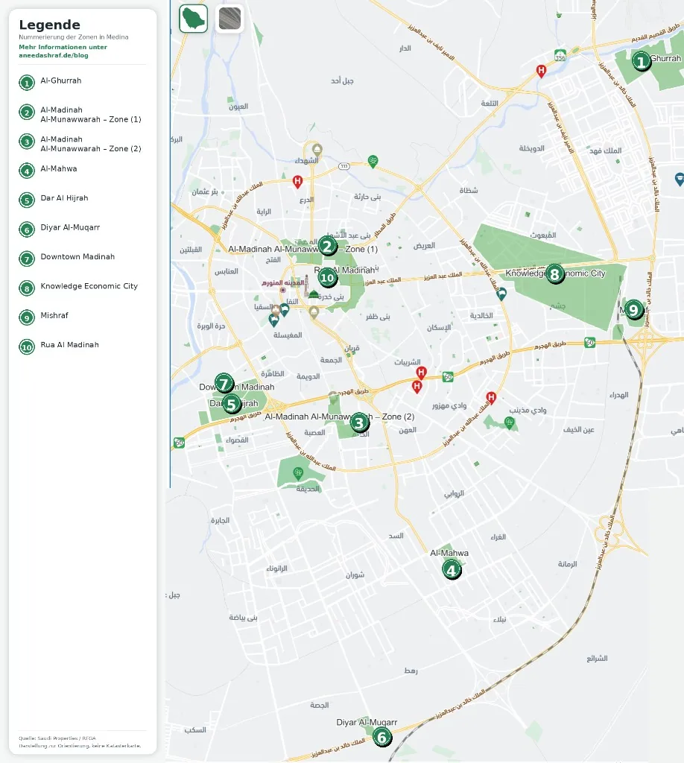Click the Mishraf legend label
Viewport: 684px width, 763px height.
pyautogui.click(x=54, y=315)
